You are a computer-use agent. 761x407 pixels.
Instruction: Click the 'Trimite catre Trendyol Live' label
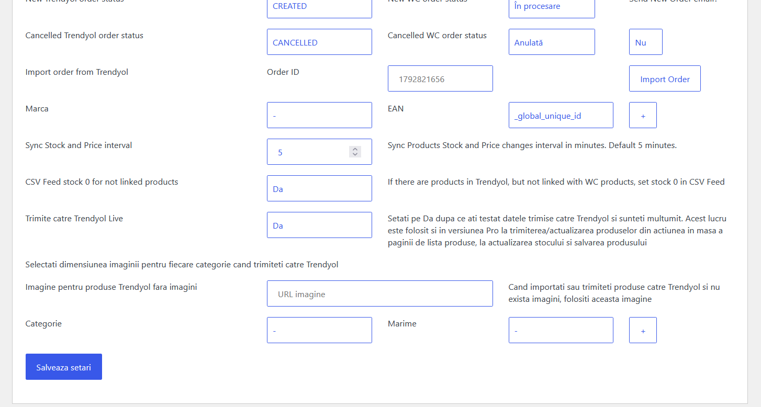(74, 219)
